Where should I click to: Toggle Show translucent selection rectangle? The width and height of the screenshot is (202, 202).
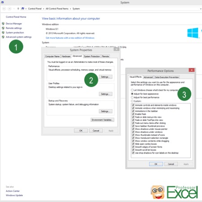click(133, 138)
